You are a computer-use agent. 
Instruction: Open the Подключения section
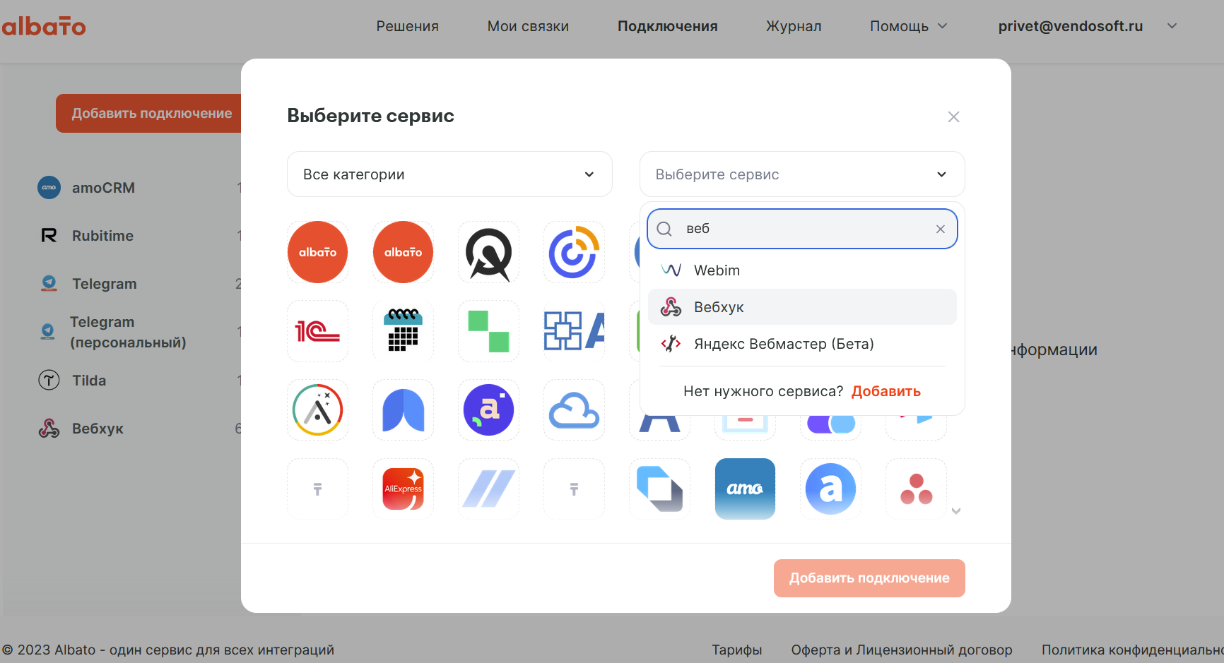668,26
